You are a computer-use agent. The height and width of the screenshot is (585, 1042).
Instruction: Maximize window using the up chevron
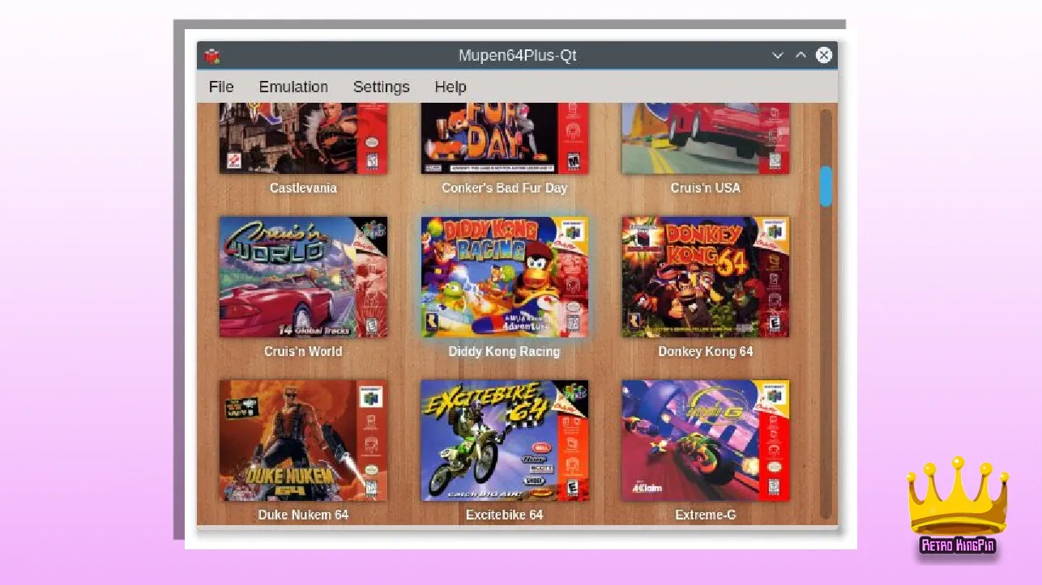tap(801, 56)
